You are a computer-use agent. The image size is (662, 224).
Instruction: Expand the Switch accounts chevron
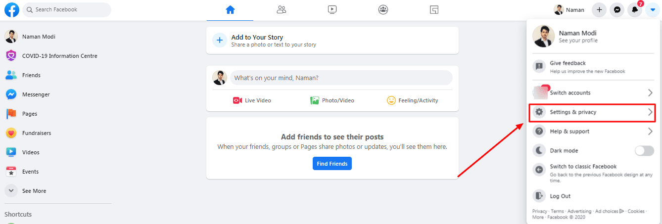(650, 92)
